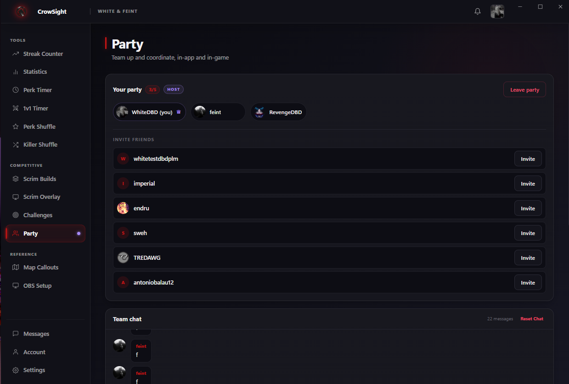Go to Scrim Overlay
Screen dimensions: 569x384
click(x=45, y=197)
